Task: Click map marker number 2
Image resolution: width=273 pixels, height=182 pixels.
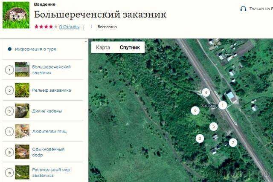Action: tap(233, 142)
